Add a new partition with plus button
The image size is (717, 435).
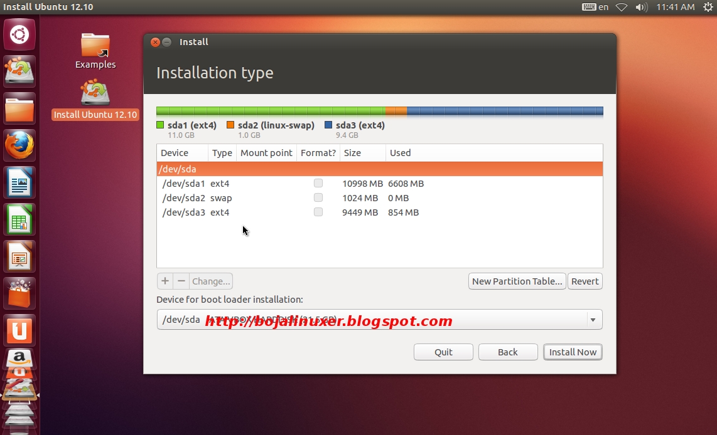click(x=165, y=281)
